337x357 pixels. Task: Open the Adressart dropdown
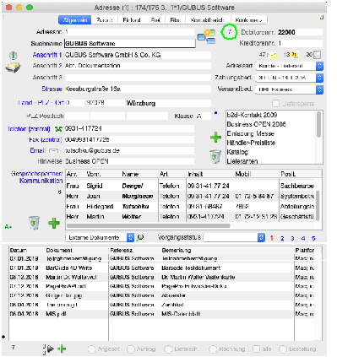(289, 66)
